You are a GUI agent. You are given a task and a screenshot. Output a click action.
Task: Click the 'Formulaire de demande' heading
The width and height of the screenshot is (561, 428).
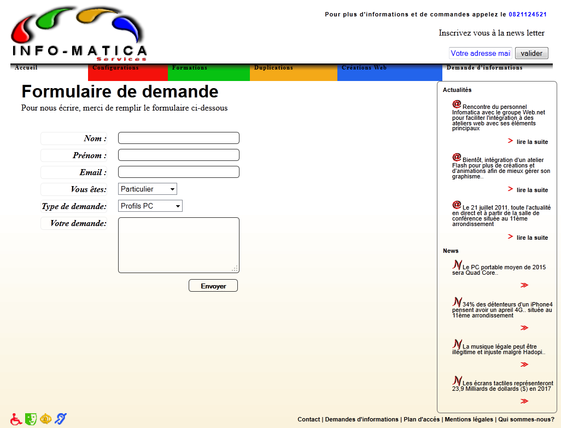(120, 91)
